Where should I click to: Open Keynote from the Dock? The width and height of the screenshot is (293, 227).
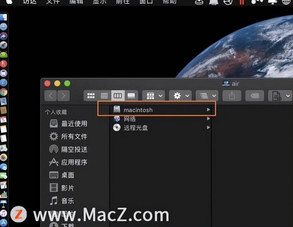(3, 204)
